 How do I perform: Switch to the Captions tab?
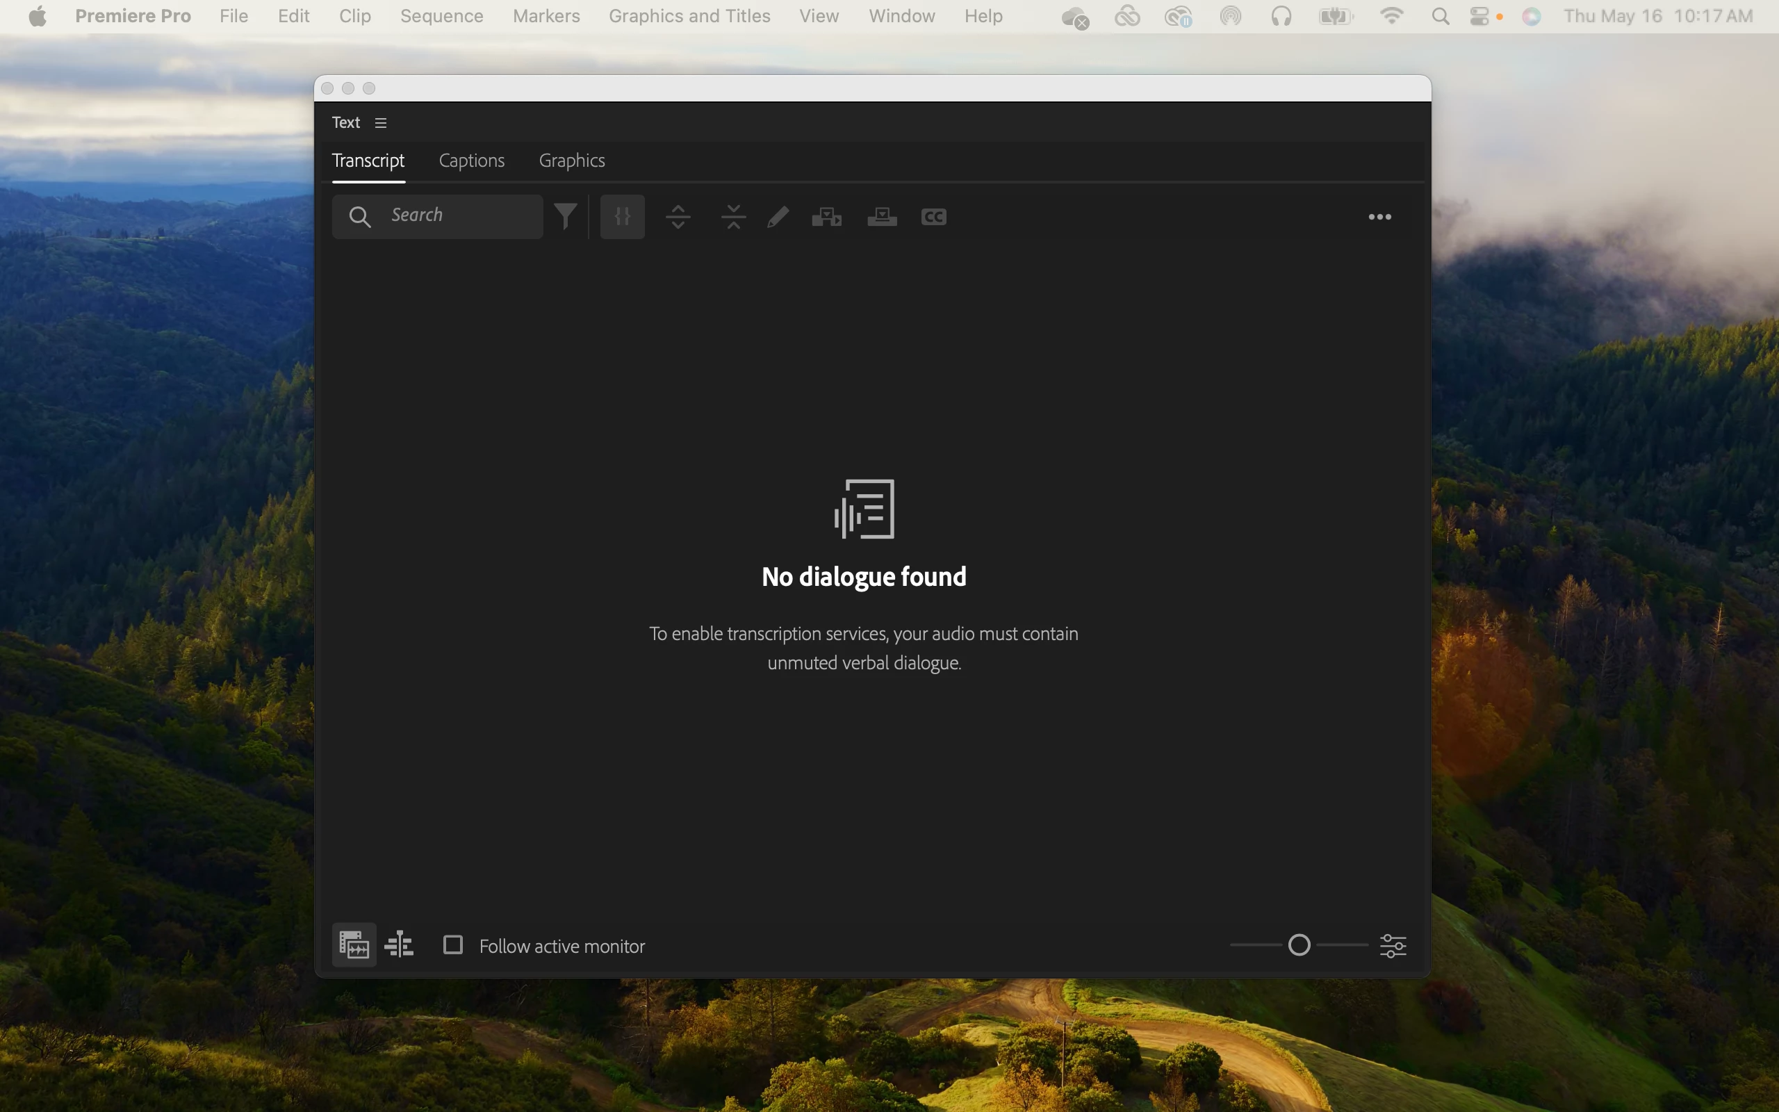[x=471, y=161]
